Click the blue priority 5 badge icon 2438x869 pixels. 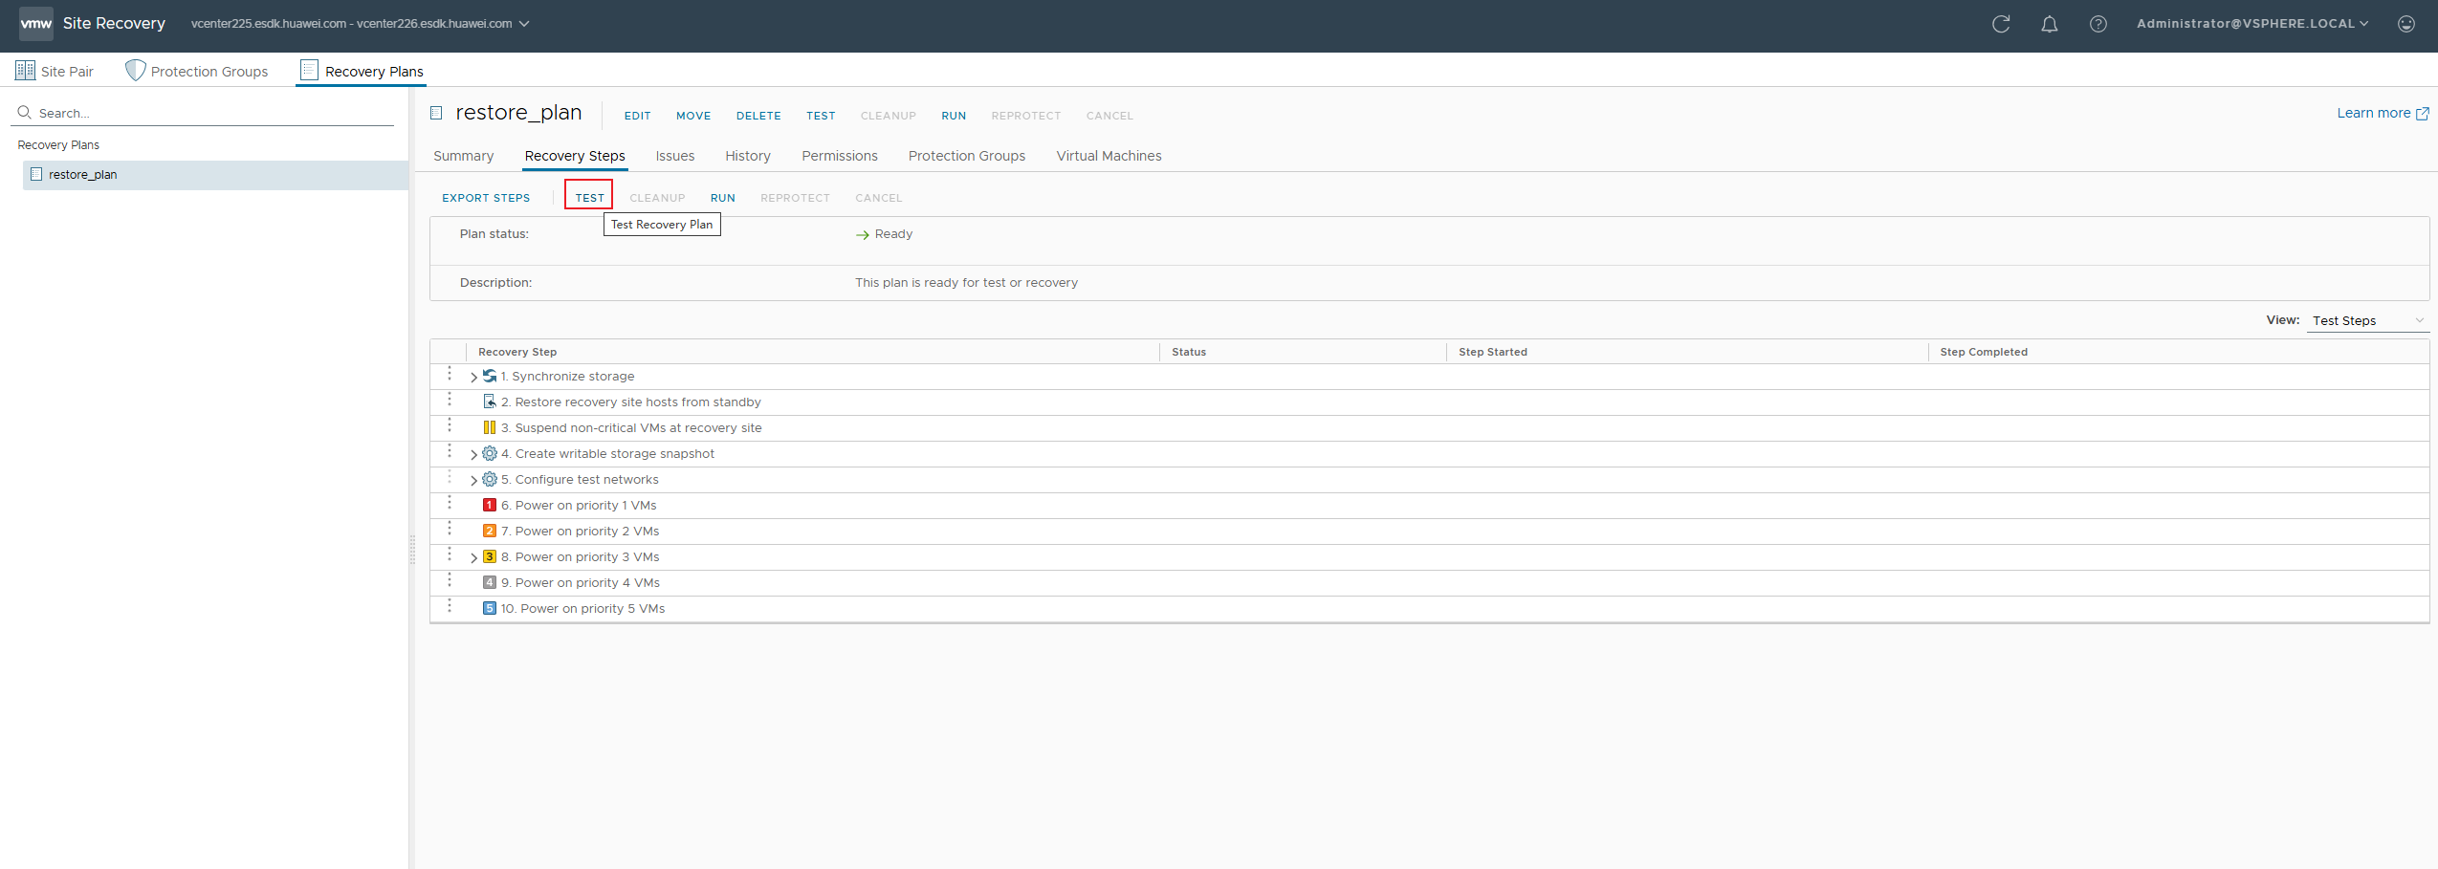pos(490,608)
